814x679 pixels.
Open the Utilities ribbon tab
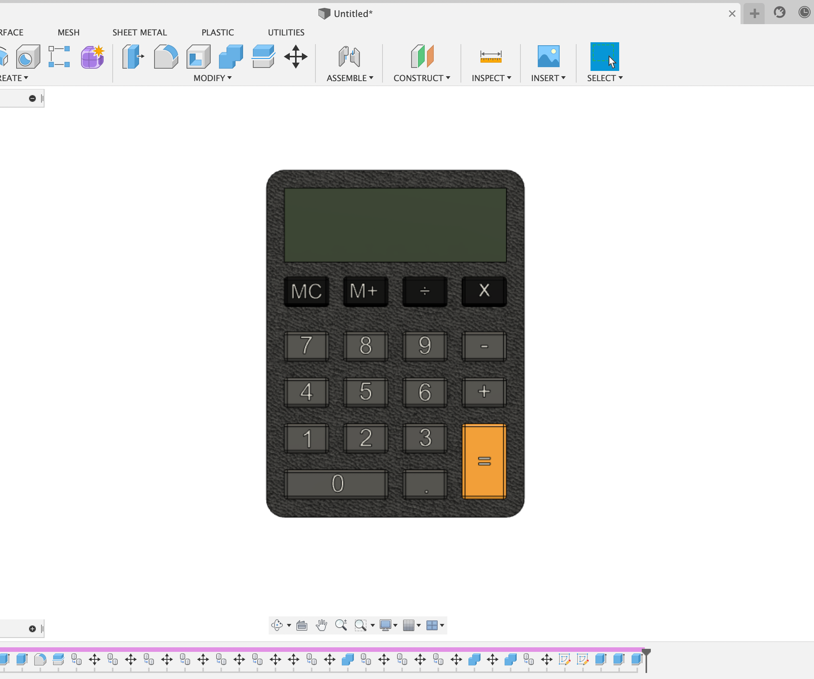coord(286,32)
